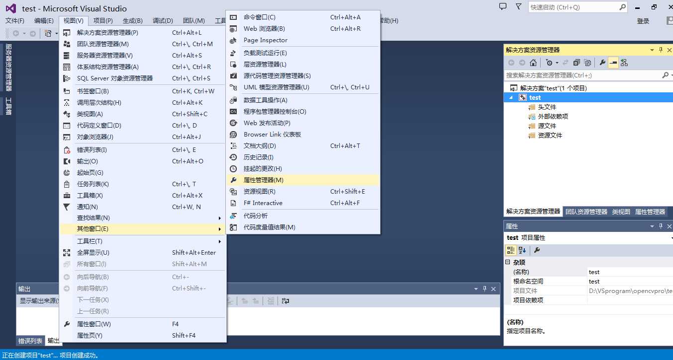Click 程序包管理器控制台(O) console icon entry
The image size is (673, 360).
point(303,112)
